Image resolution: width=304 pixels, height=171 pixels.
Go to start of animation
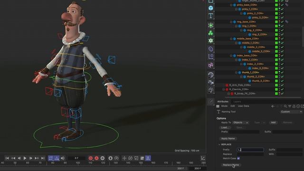tap(7, 158)
